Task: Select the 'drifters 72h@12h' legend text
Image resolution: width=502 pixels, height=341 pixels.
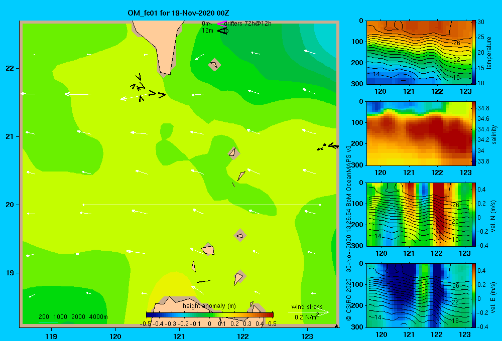Action: [248, 24]
